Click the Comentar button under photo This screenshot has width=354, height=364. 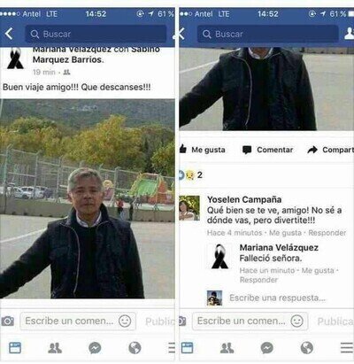267,150
